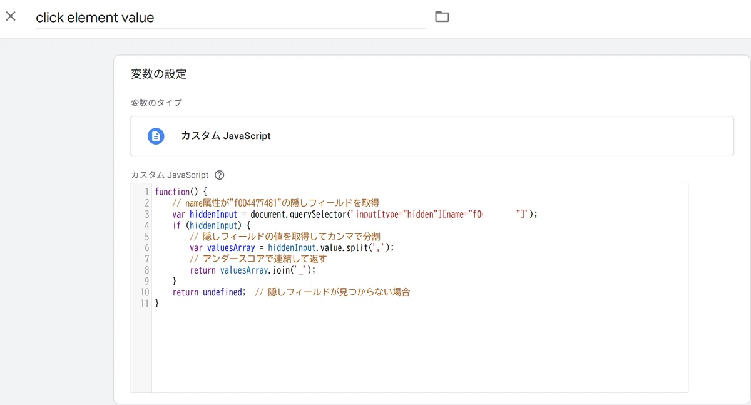Click line number 11 in the gutter
This screenshot has height=405, width=751.
pyautogui.click(x=145, y=304)
